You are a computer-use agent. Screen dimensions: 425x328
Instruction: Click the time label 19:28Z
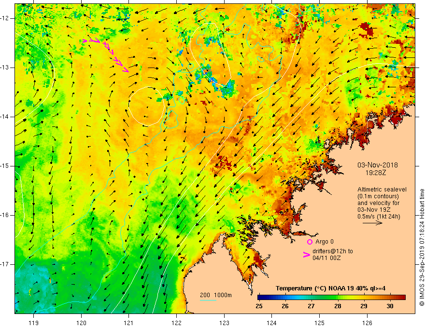tap(375, 173)
